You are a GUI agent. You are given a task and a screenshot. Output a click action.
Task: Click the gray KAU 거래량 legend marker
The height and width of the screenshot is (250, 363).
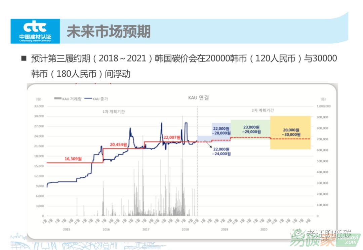57,98
